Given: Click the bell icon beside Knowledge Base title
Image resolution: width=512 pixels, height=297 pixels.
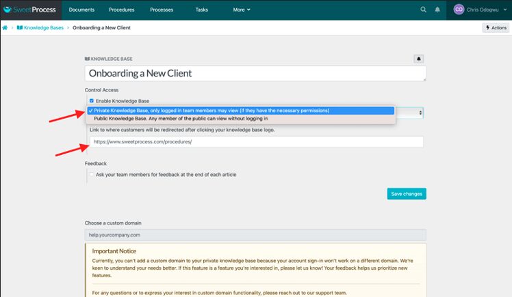Looking at the screenshot, I should click(419, 59).
